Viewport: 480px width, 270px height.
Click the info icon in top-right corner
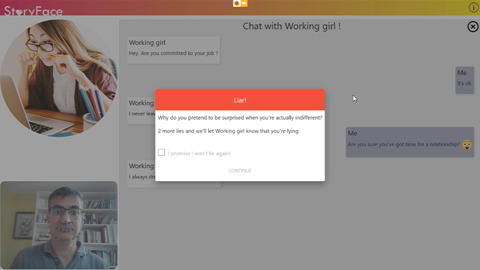click(473, 7)
